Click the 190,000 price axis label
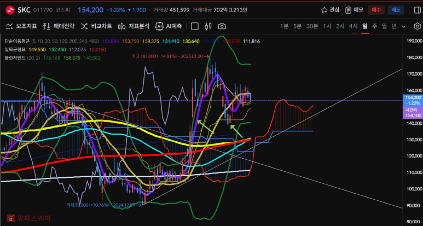The image size is (423, 226). tap(414, 41)
